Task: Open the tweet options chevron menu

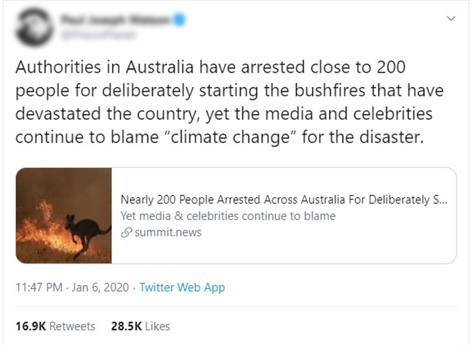Action: [450, 19]
